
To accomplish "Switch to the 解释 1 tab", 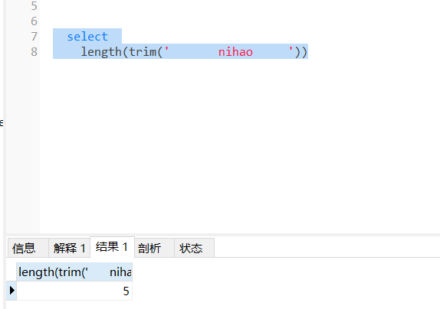I will click(69, 248).
